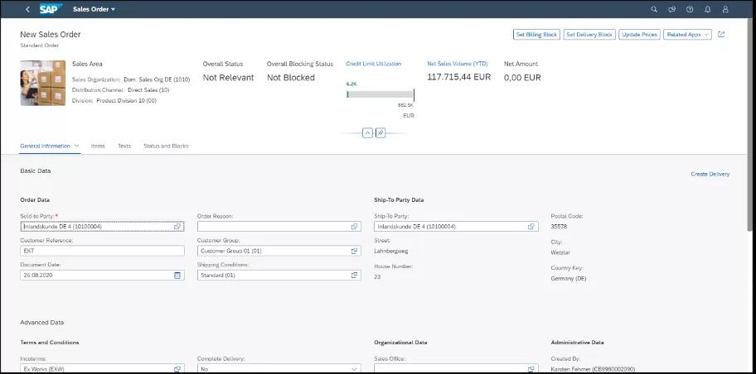
Task: Switch to the Status and Blocks tab
Action: pyautogui.click(x=166, y=146)
